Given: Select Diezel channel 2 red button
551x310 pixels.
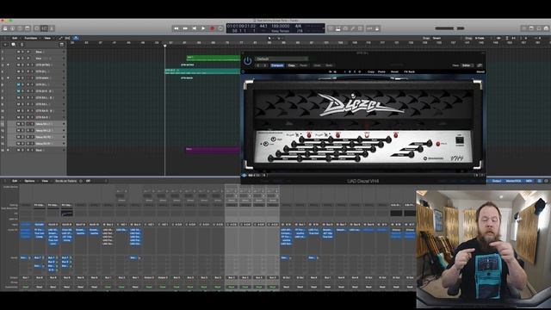Looking at the screenshot, I should [337, 135].
